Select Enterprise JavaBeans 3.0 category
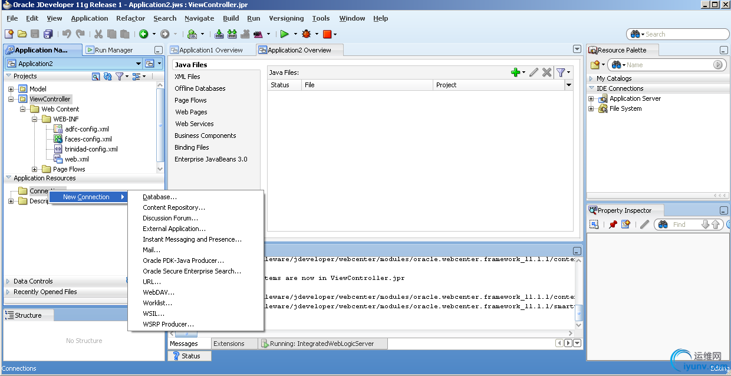The width and height of the screenshot is (731, 376). click(211, 159)
